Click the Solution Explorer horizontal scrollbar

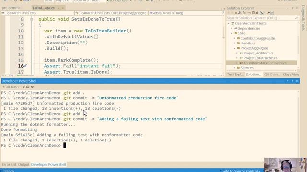point(262,71)
